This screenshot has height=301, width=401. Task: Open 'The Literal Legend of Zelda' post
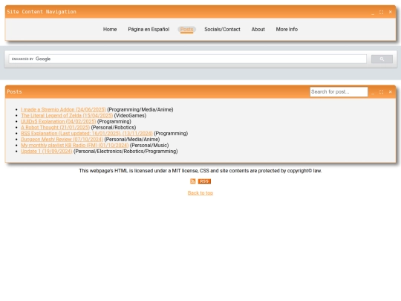67,115
